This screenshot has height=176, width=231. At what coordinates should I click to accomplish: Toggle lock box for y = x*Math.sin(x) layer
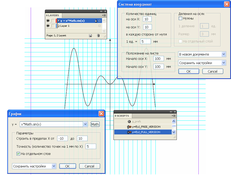pyautogui.click(x=53, y=21)
